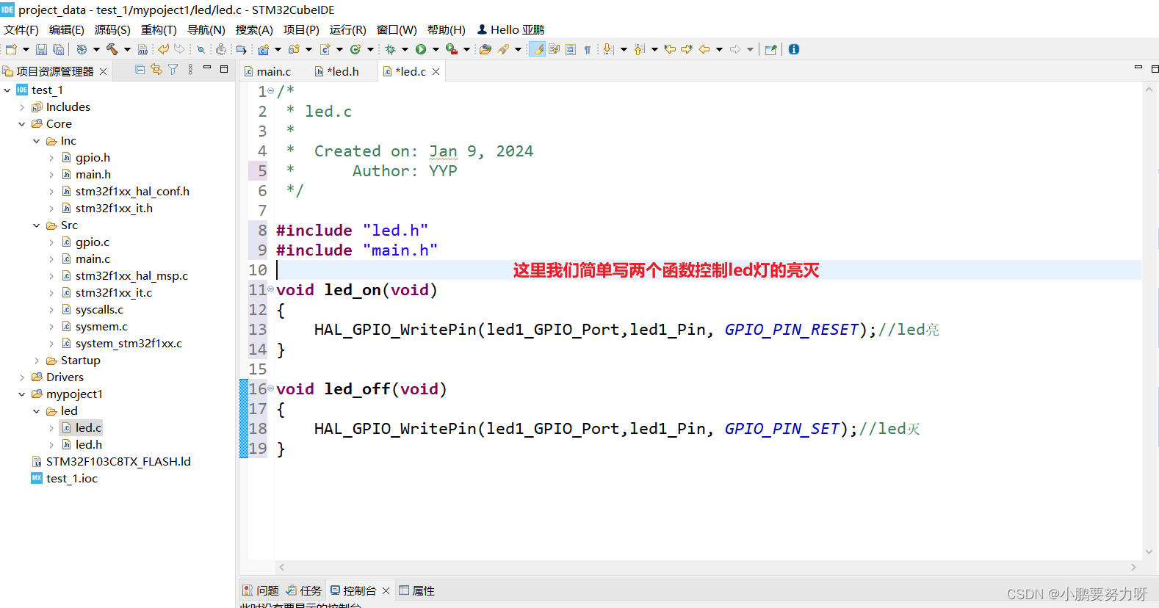
Task: Click the Open Element folder icon
Action: coord(485,49)
